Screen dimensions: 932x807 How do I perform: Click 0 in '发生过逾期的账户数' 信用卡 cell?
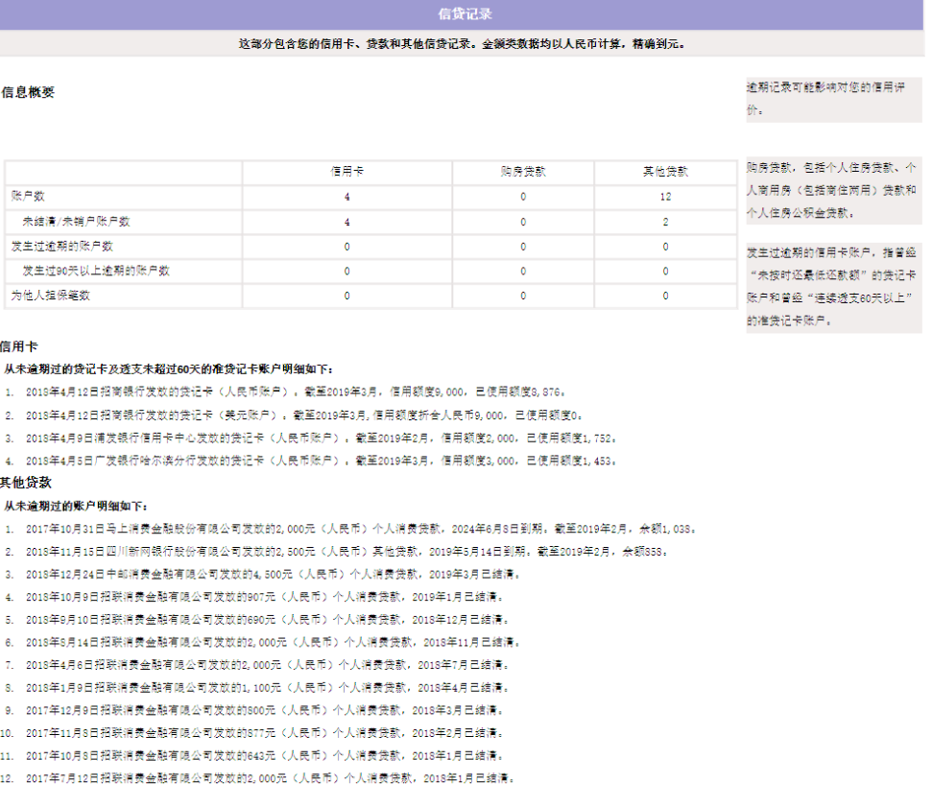coord(347,247)
